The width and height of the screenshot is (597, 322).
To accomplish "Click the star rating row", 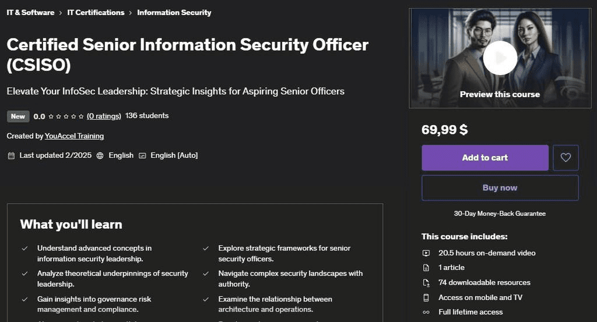I will [66, 116].
